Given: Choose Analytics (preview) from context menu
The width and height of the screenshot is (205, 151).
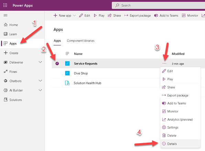Looking at the screenshot, I should click(x=181, y=119).
